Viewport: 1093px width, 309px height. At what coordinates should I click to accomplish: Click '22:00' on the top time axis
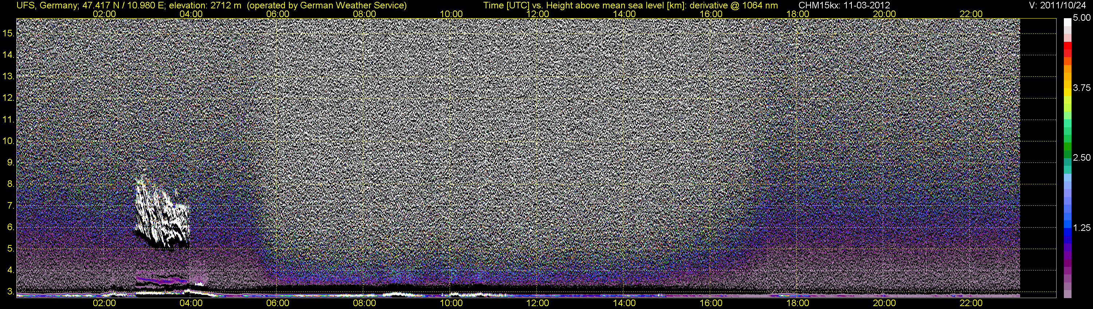(x=971, y=14)
